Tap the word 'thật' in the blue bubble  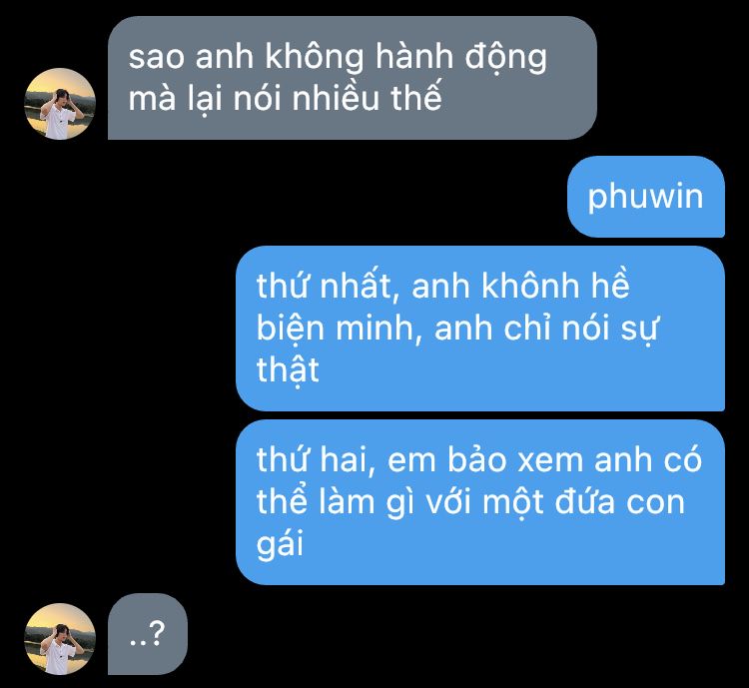[288, 370]
